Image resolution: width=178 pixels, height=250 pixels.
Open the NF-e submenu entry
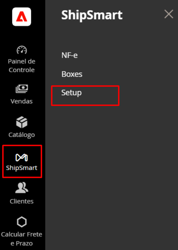(x=69, y=55)
